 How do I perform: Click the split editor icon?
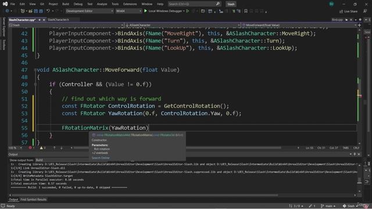[359, 25]
